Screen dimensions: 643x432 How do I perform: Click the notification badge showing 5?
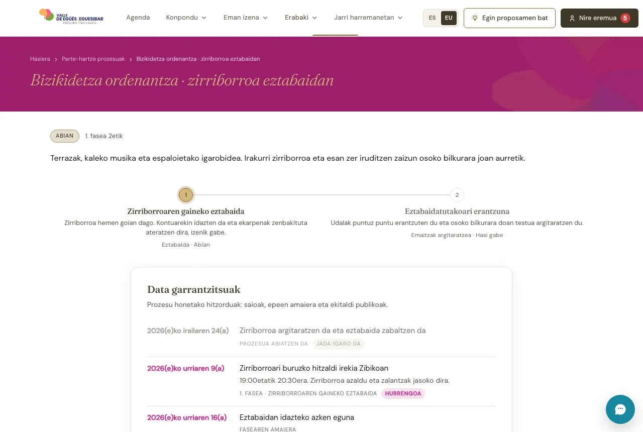(625, 18)
